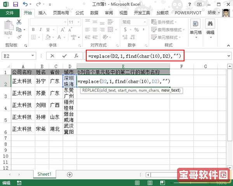Switch to the 数据 Data tab
Viewport: 233px width, 186px height.
(x=94, y=13)
